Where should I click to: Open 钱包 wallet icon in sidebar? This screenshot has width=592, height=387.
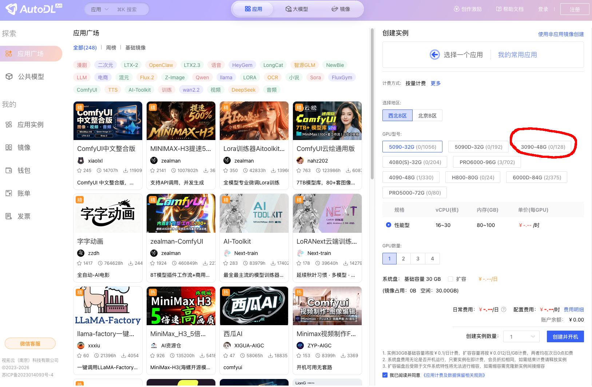9,170
